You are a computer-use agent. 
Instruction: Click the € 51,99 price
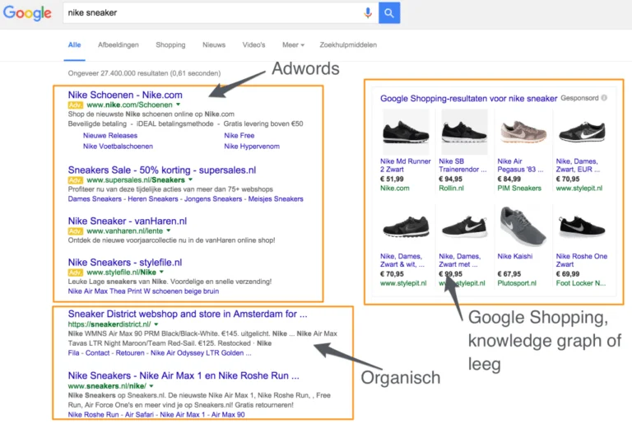point(392,179)
